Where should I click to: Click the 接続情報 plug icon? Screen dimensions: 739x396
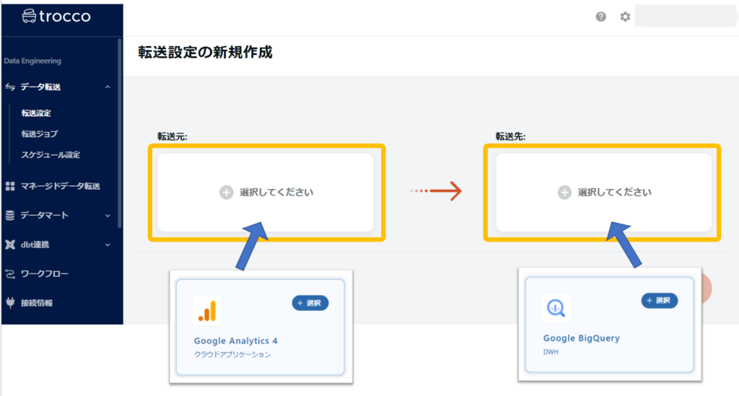[10, 303]
